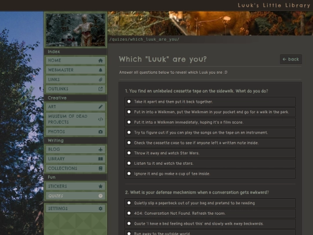
Task: Click the fox banner image
Action: tap(210, 23)
